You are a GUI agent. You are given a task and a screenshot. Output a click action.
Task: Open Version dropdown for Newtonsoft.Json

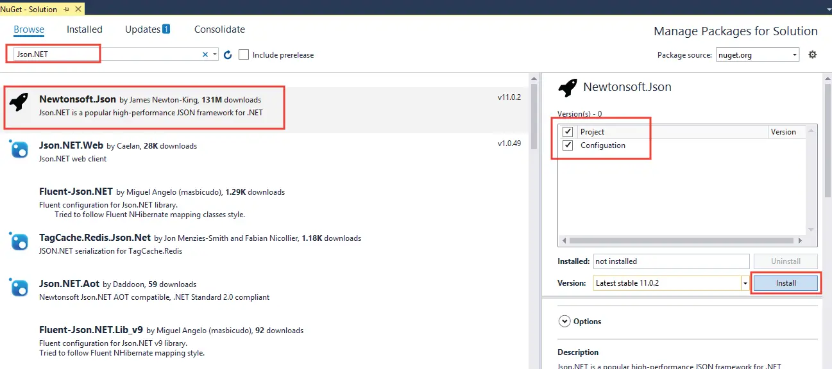pyautogui.click(x=745, y=283)
